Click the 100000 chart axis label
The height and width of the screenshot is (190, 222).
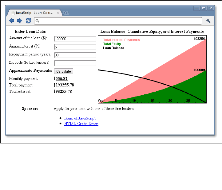199,70
